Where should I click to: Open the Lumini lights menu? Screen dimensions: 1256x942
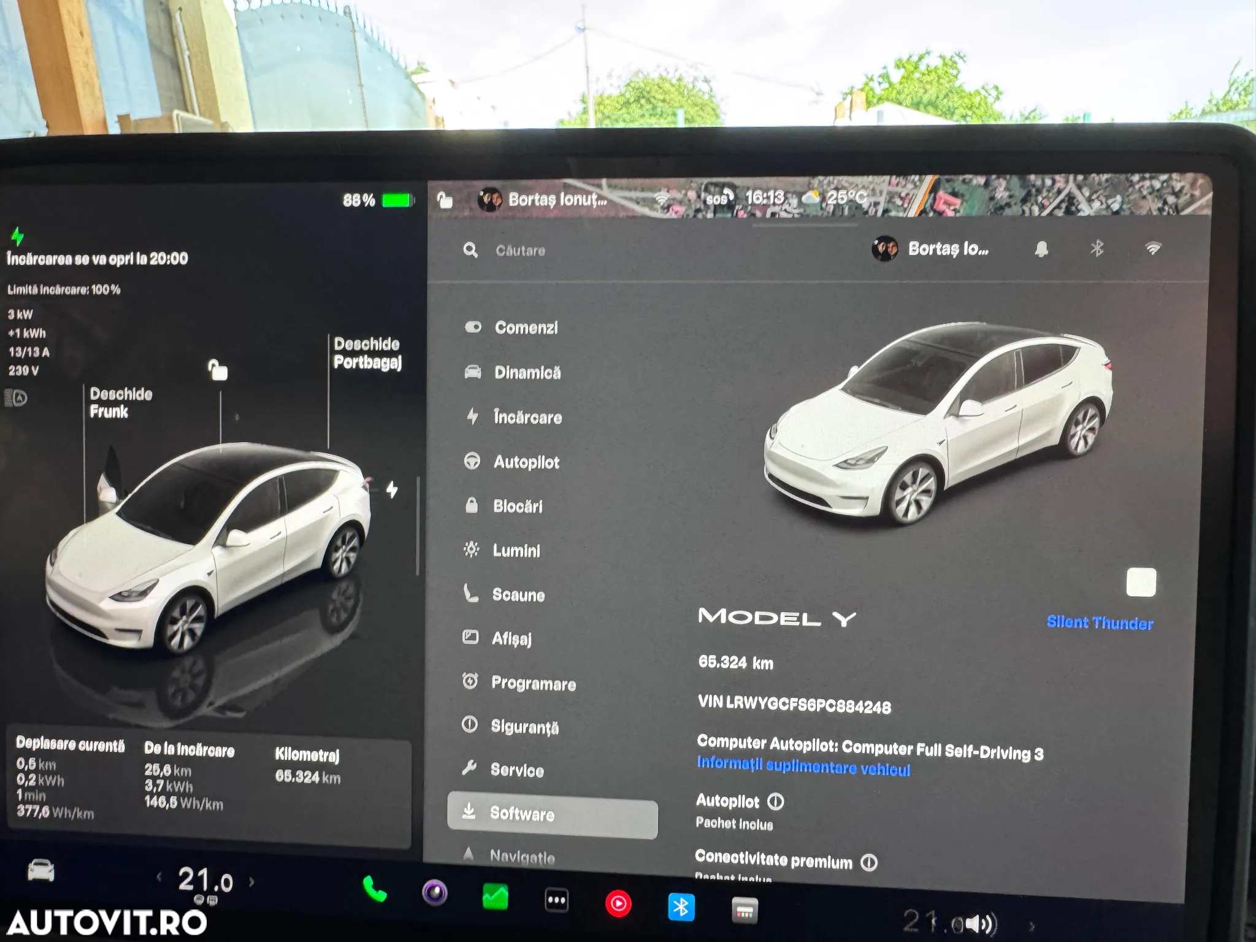[502, 550]
